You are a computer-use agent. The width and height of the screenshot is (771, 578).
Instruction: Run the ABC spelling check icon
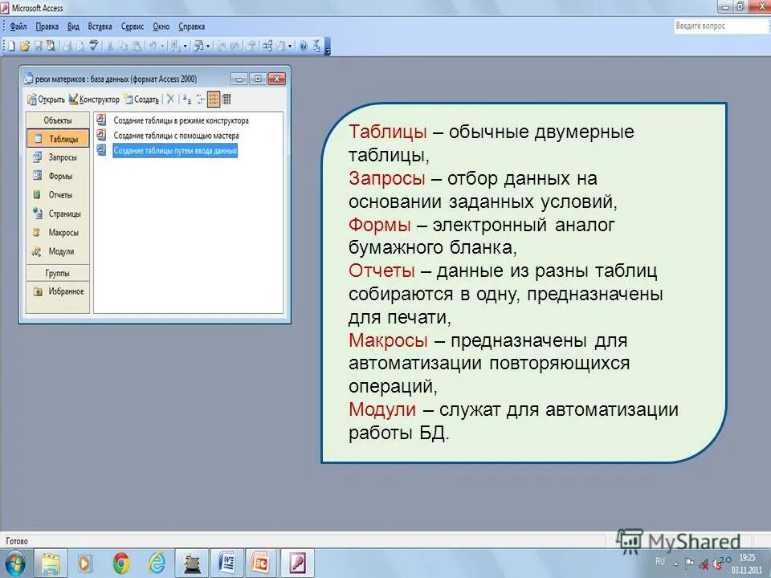93,45
